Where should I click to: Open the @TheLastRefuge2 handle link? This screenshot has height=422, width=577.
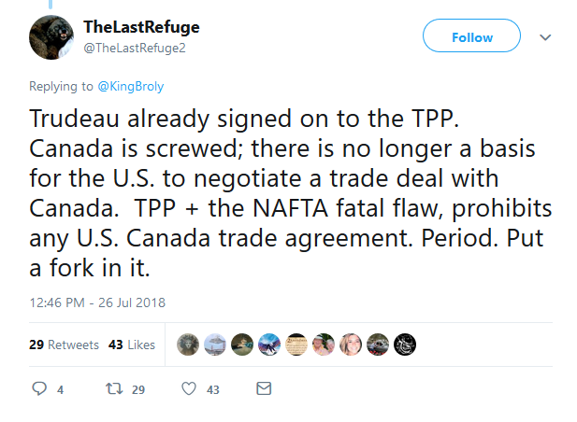point(135,47)
